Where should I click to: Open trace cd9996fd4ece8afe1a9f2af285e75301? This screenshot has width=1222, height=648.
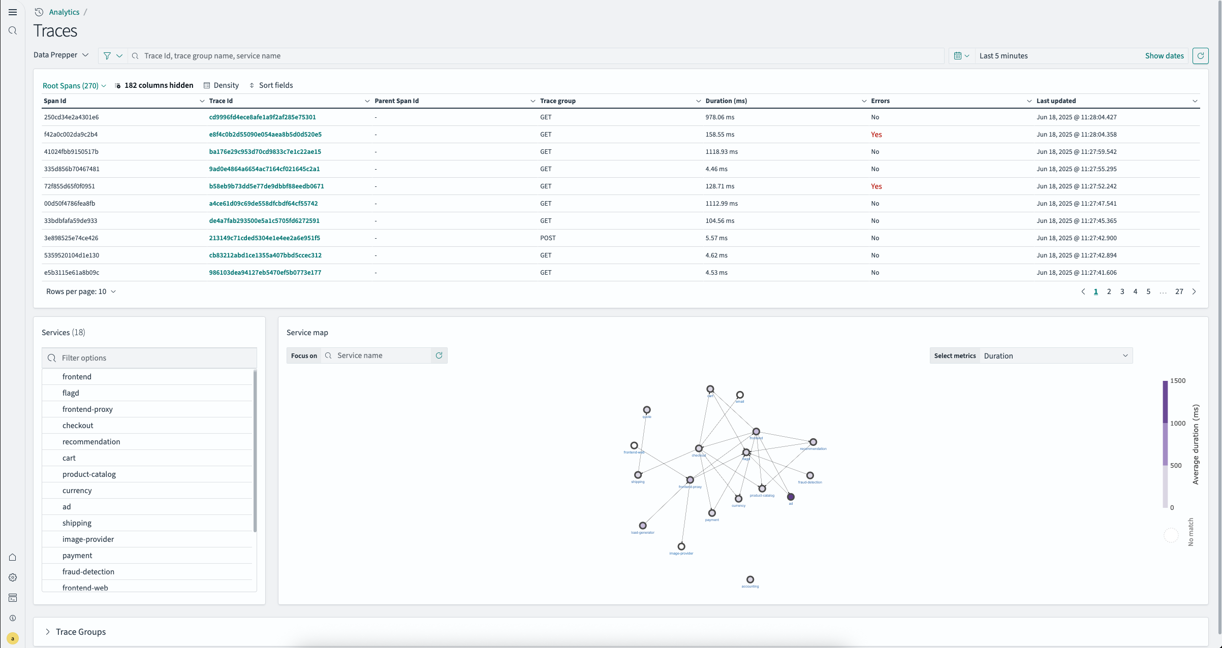262,117
